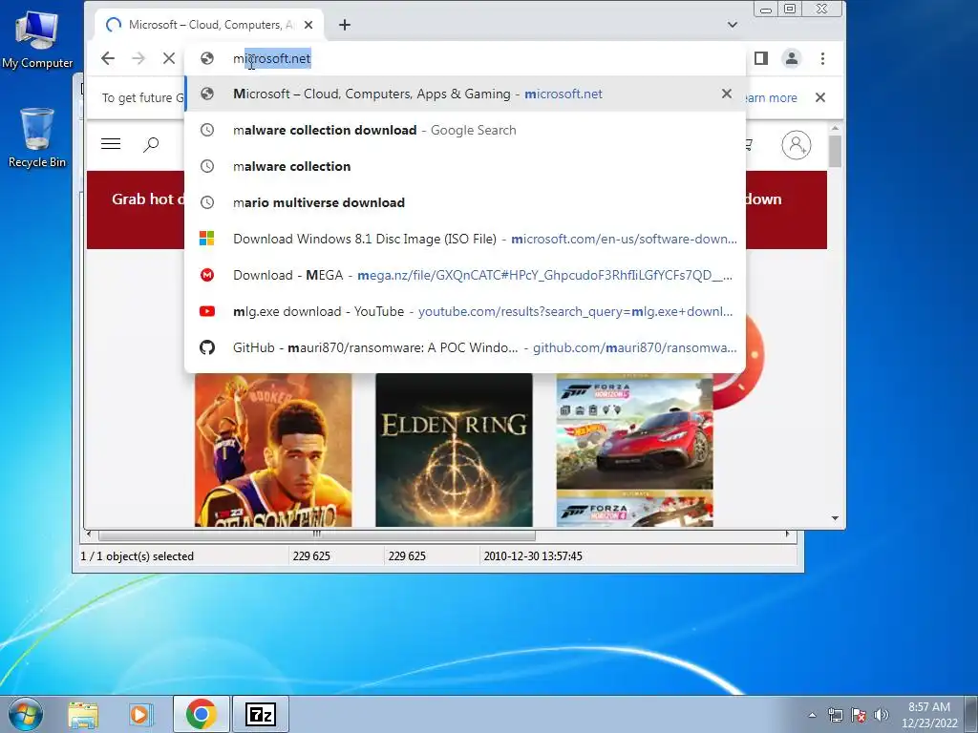
Task: Click the Windows logo icon in suggestions
Action: point(206,239)
